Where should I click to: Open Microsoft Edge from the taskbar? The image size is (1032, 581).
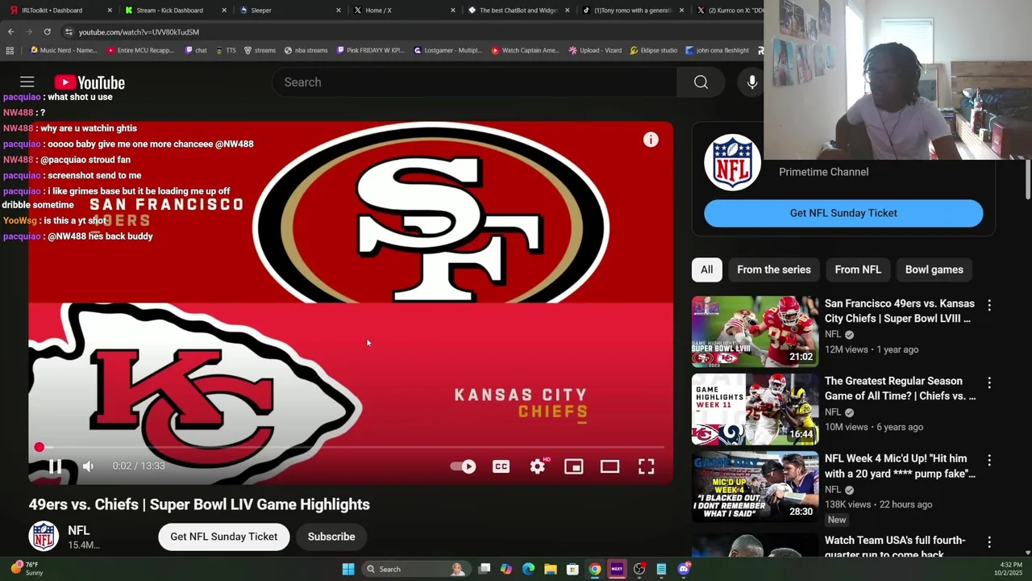coord(528,569)
